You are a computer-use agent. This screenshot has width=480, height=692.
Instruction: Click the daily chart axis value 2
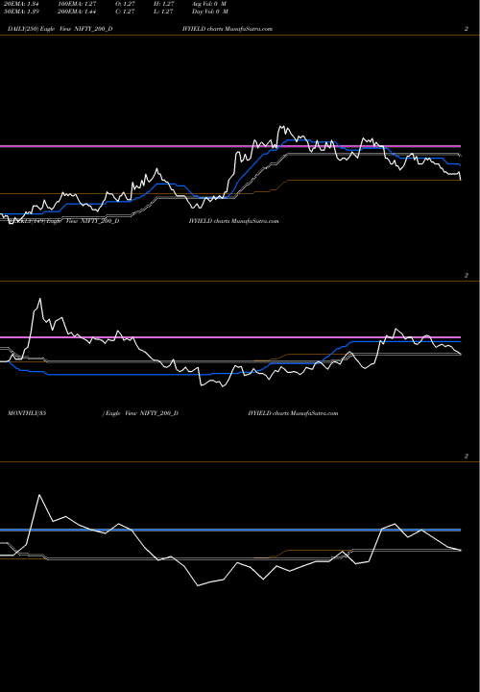tap(467, 29)
